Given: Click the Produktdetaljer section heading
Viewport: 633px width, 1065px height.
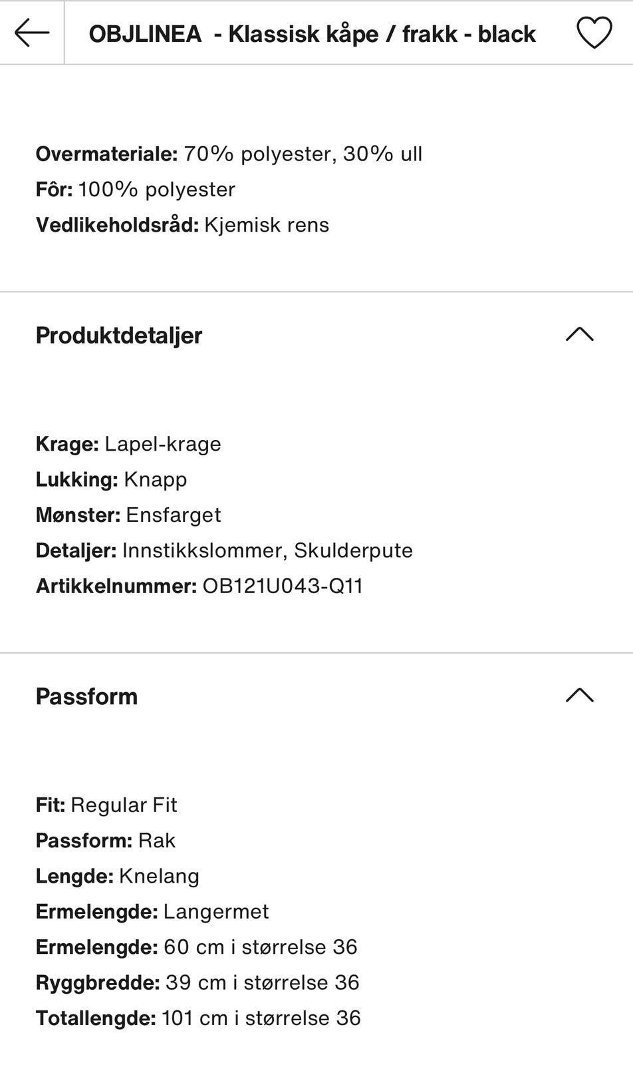Looking at the screenshot, I should 119,335.
